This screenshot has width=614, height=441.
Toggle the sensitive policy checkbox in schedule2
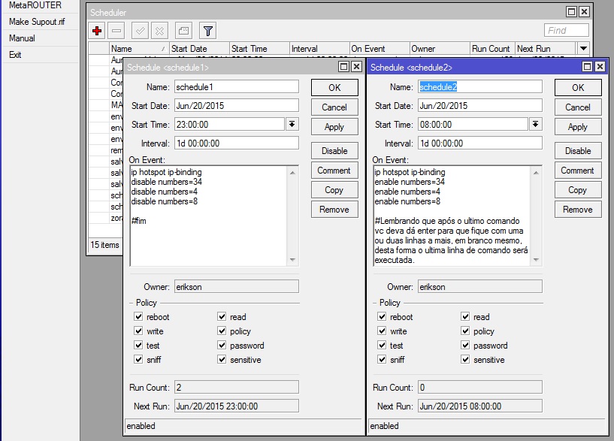click(x=466, y=360)
